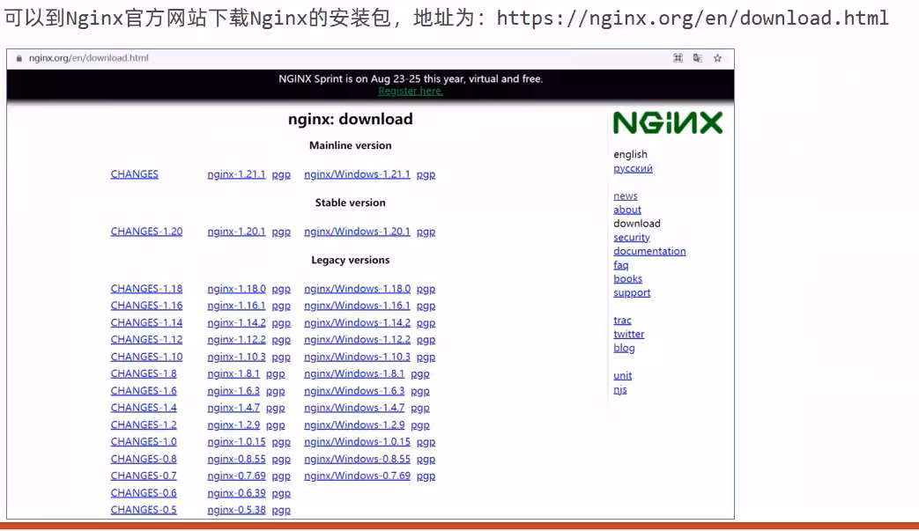Open CHANGES-1.10 link
This screenshot has height=531, width=919.
146,357
